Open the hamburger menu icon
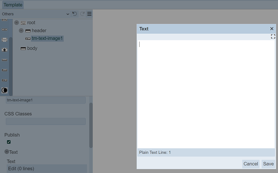This screenshot has height=173, width=278. tap(89, 14)
